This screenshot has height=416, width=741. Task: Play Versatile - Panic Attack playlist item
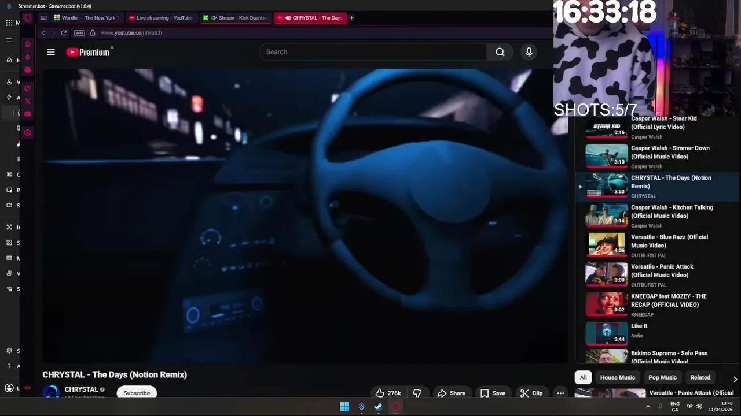(657, 274)
